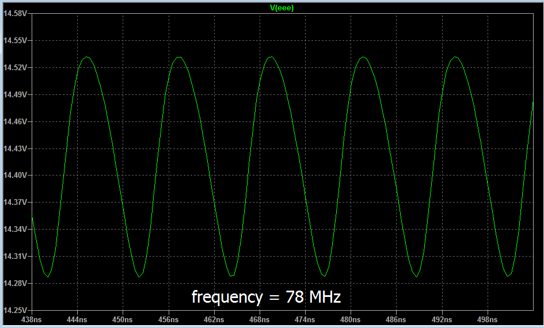
Task: Click the 14.52V vertical axis label
Action: (15, 67)
